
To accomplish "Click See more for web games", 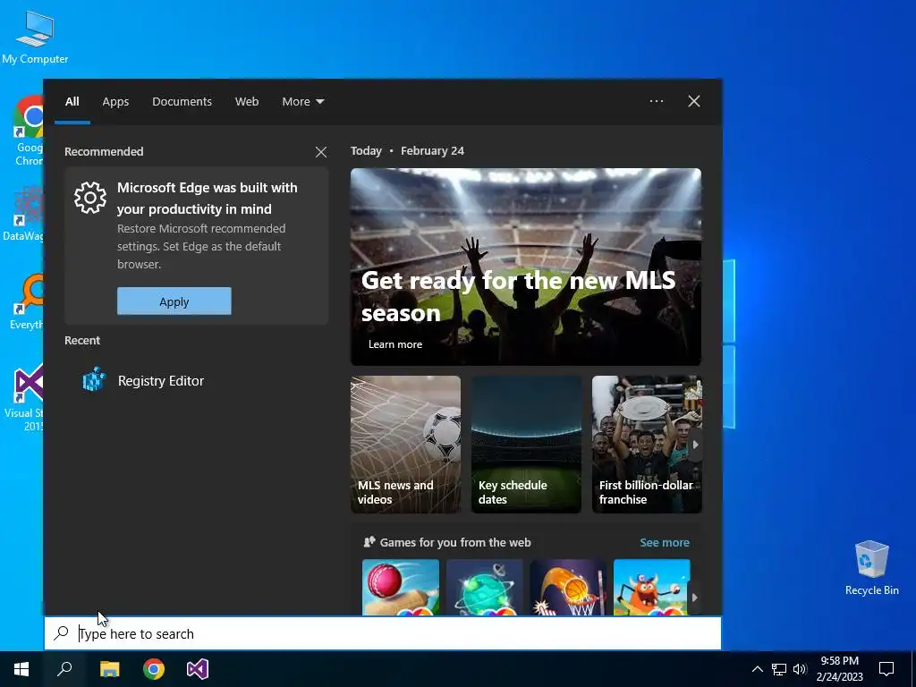I will tap(665, 543).
